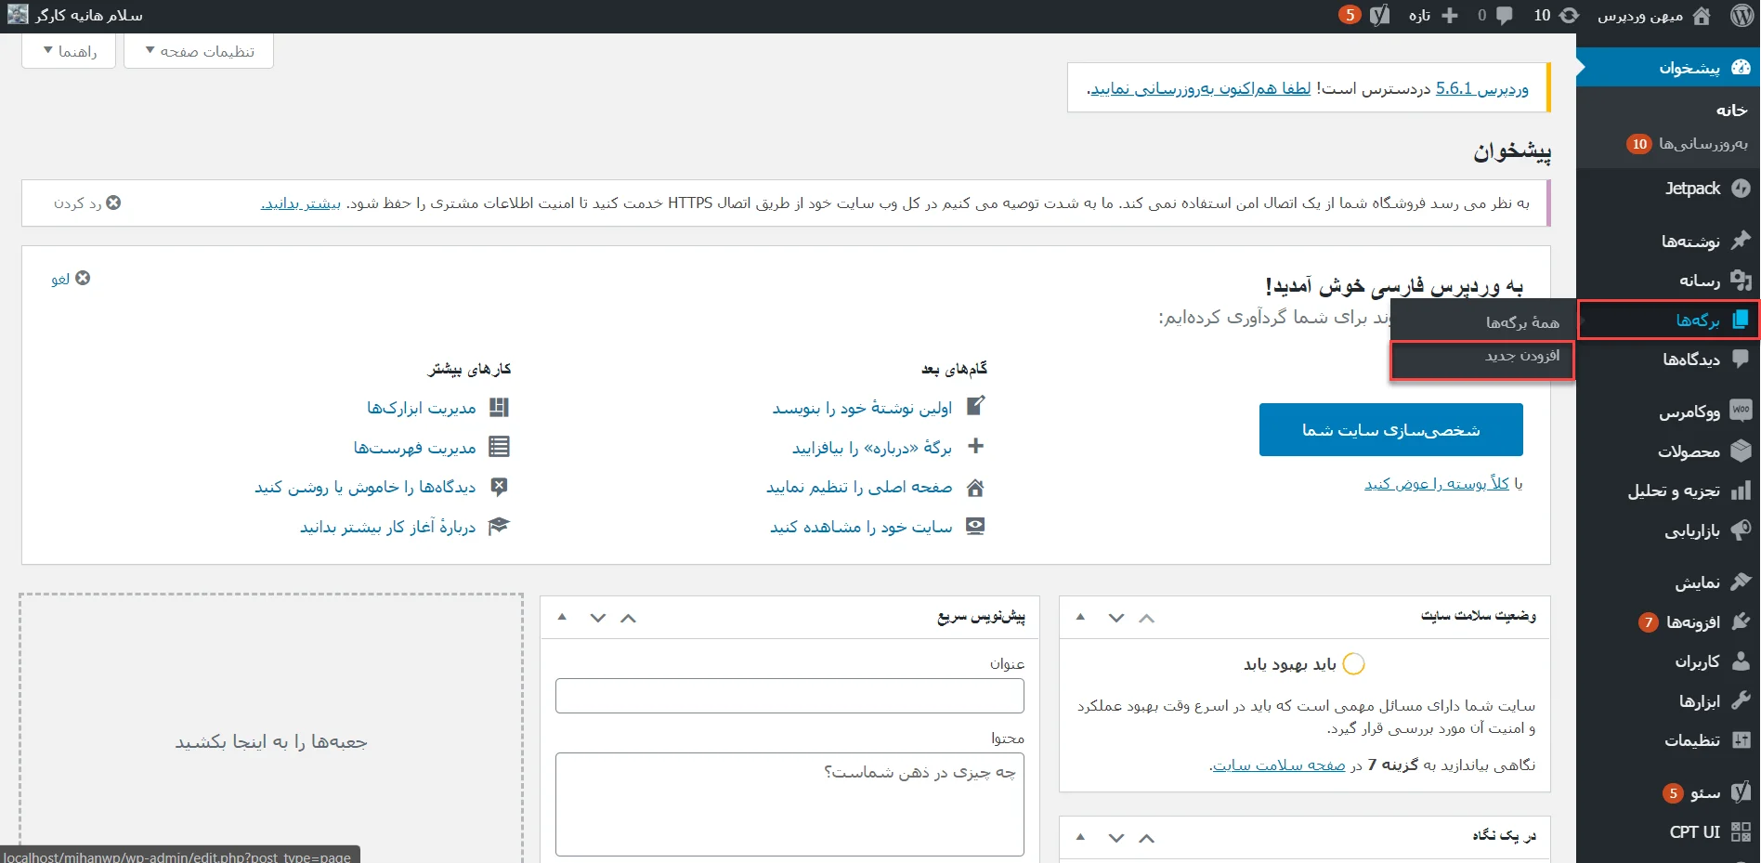The image size is (1761, 863).
Task: Open the WordPress logo menu
Action: (1742, 16)
